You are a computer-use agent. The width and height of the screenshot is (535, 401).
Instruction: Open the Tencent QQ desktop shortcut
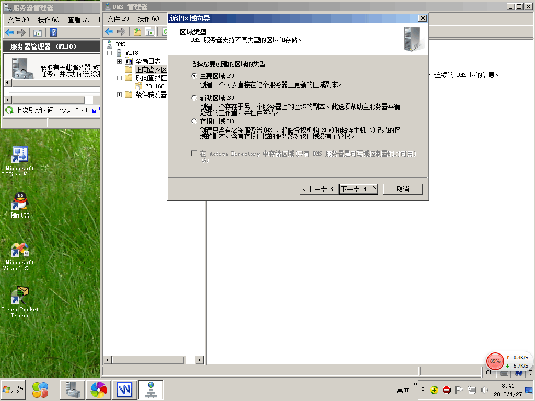(x=20, y=205)
